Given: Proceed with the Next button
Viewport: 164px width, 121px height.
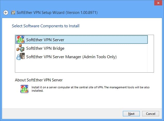Looking at the screenshot, I should click(x=131, y=114).
